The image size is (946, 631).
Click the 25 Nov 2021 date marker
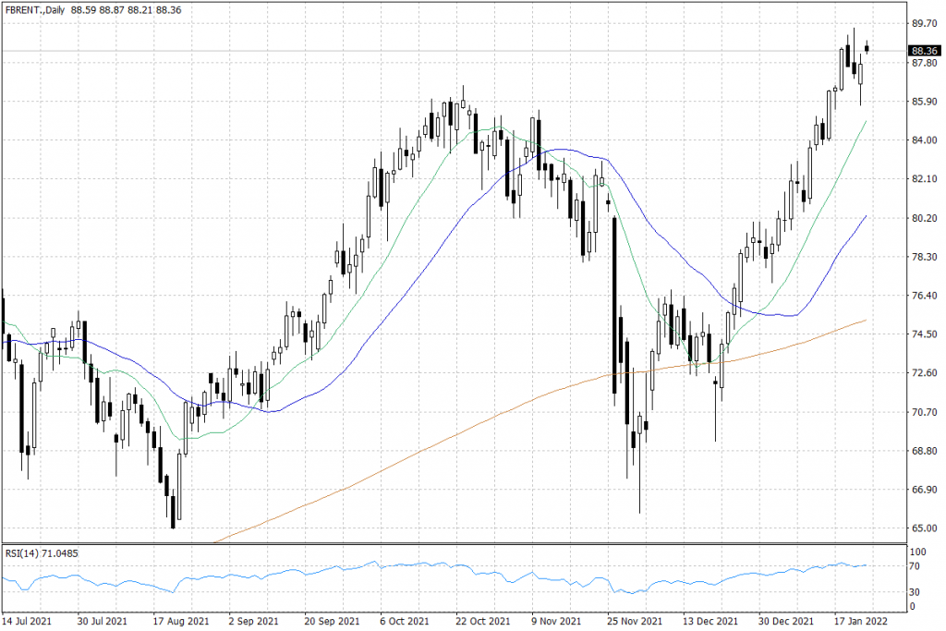(635, 621)
